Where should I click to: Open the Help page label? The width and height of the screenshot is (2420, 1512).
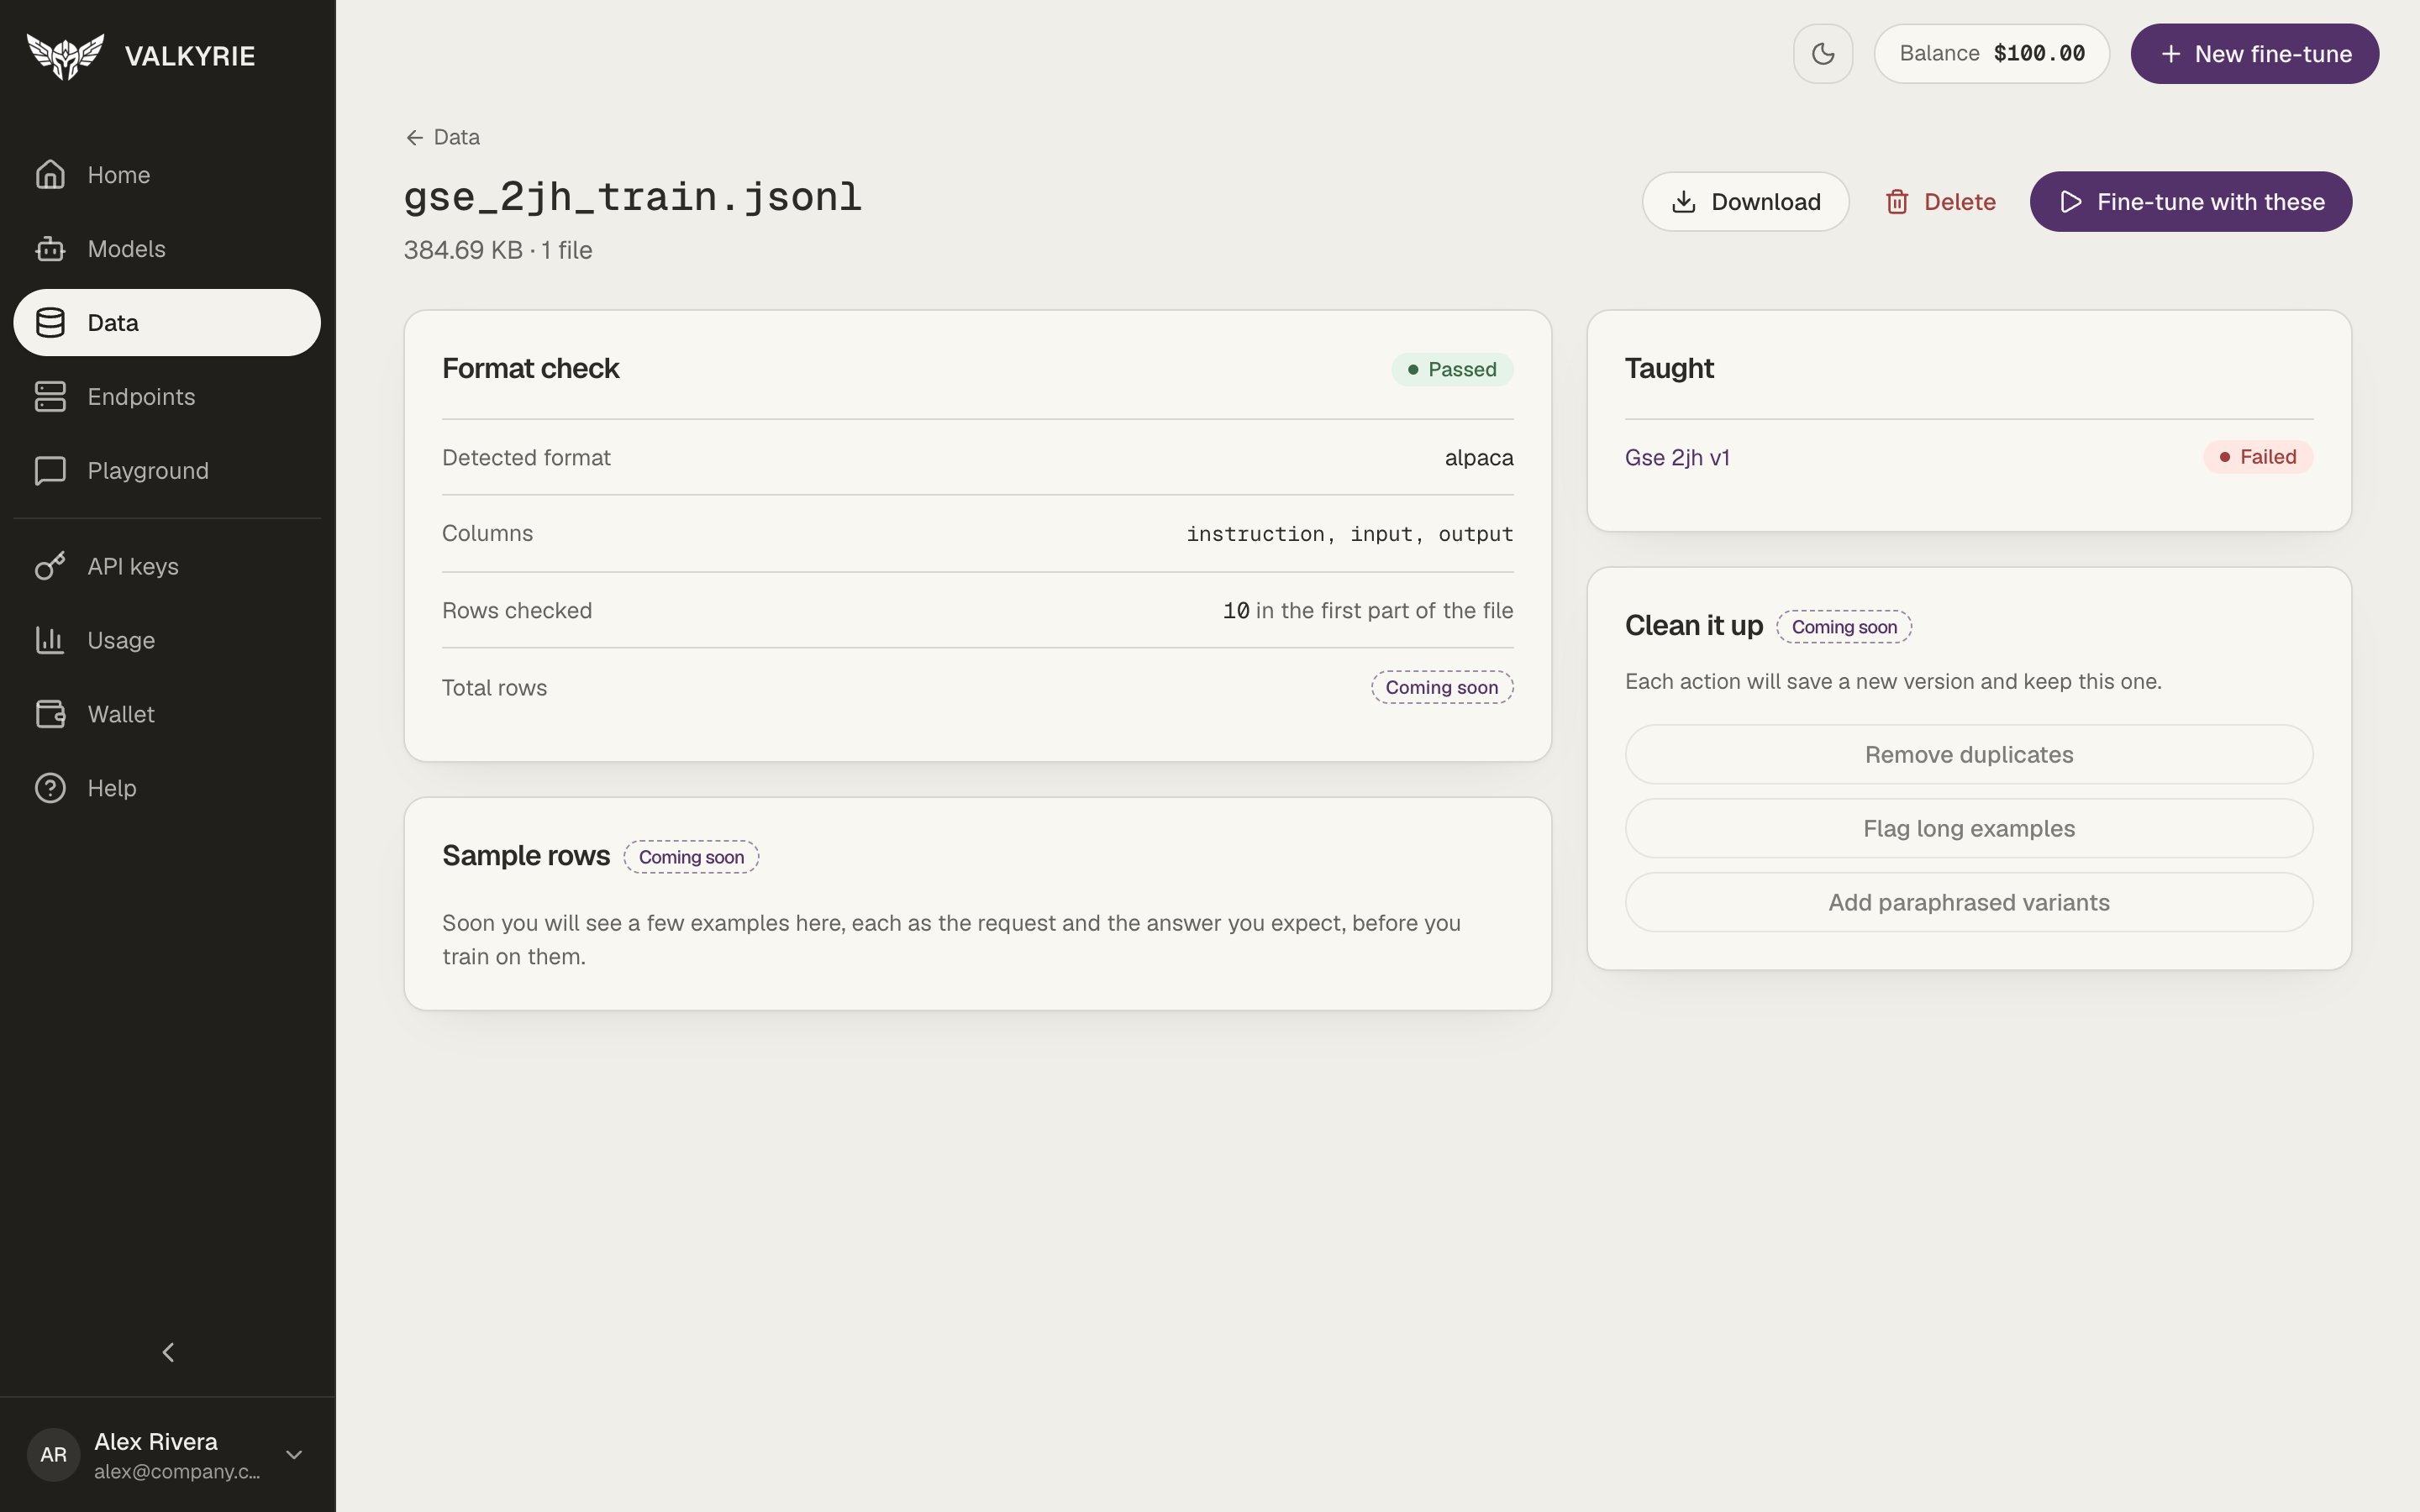112,788
